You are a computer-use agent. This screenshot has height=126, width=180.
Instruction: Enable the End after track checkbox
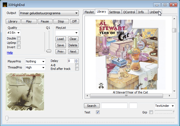[77, 69]
